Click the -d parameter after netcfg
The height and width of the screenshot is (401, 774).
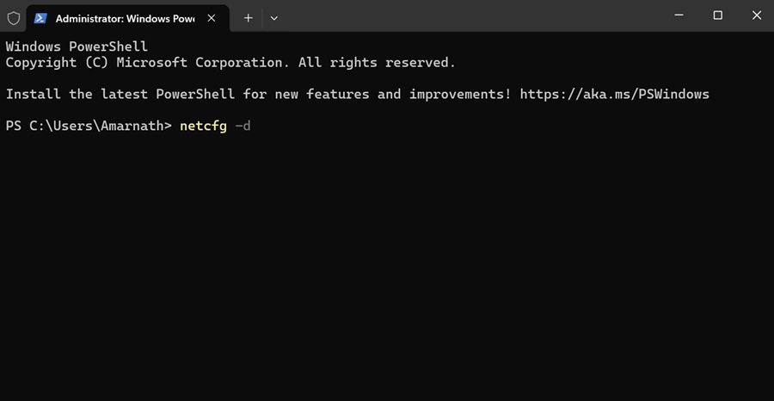point(243,126)
